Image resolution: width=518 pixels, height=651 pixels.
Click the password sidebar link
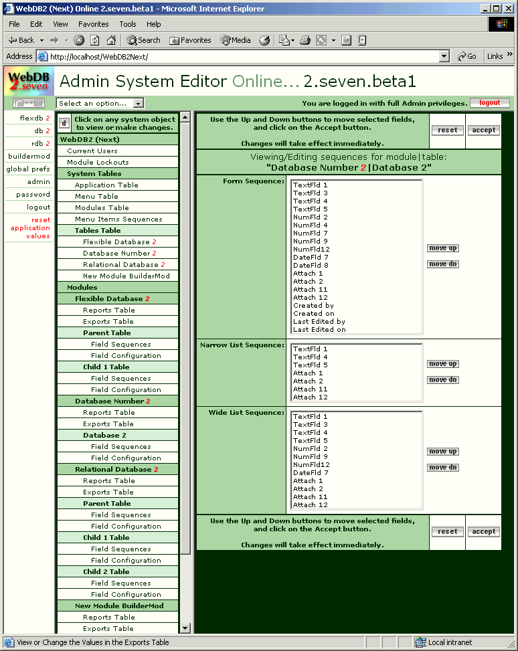tap(33, 194)
